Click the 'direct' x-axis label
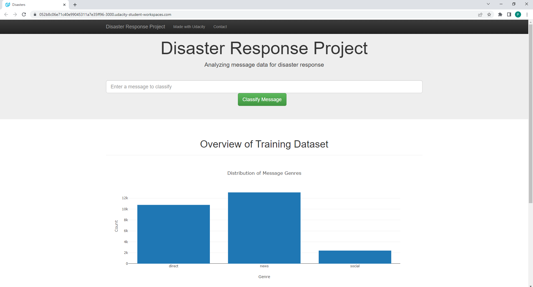533x287 pixels. click(174, 266)
